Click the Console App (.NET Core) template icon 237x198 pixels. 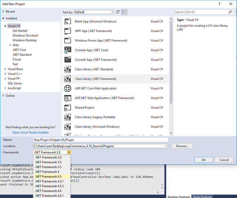pos(67,50)
